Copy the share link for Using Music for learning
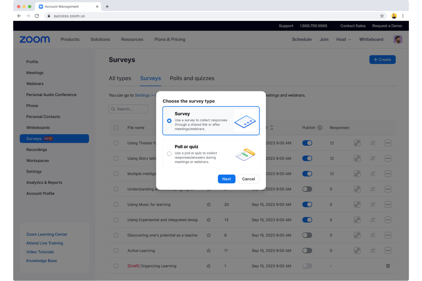This screenshot has width=422, height=281. 357,204
